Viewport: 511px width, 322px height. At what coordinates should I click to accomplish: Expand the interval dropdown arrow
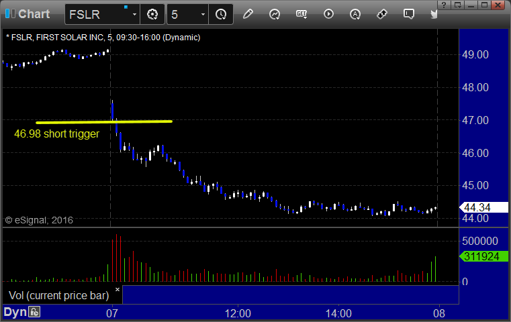[x=203, y=14]
